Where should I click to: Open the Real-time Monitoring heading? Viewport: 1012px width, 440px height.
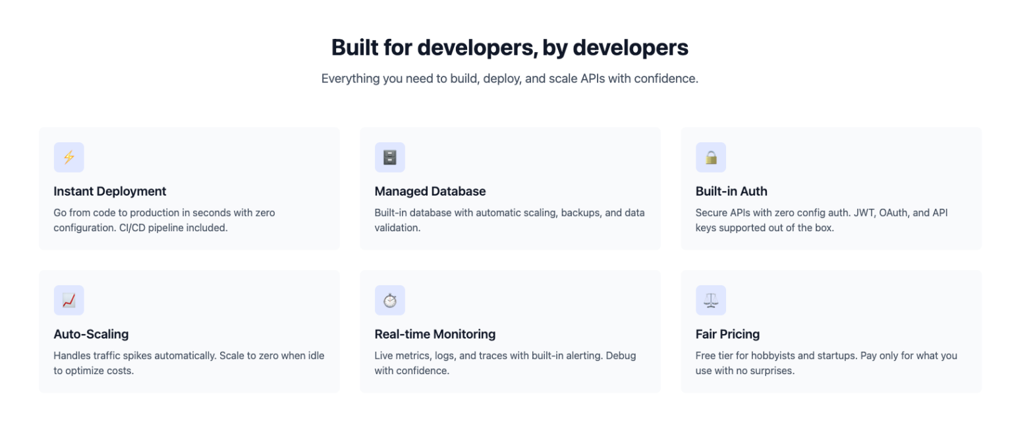[x=435, y=334]
